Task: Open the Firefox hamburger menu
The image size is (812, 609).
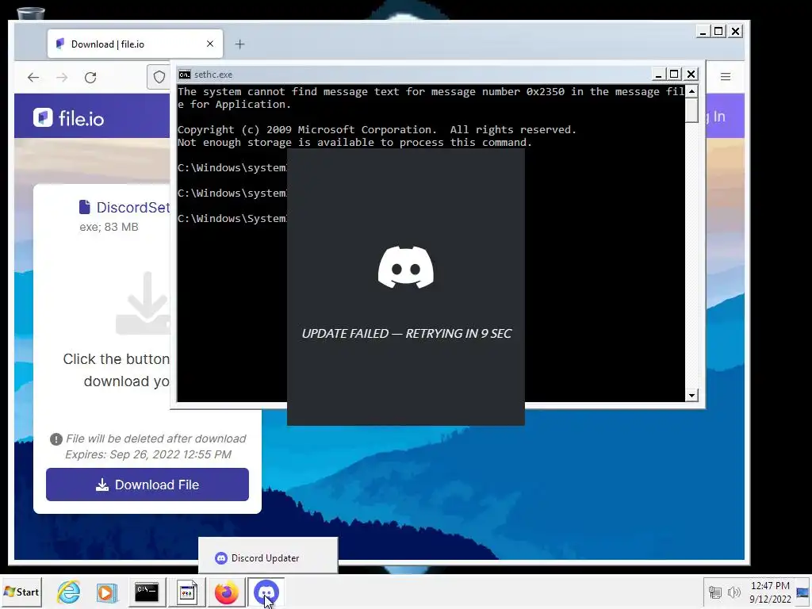Action: point(725,77)
